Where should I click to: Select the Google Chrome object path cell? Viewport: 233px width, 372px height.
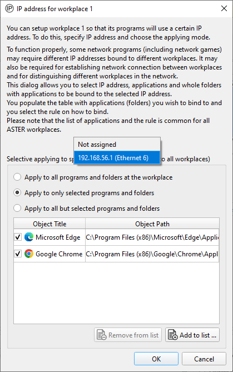point(152,254)
